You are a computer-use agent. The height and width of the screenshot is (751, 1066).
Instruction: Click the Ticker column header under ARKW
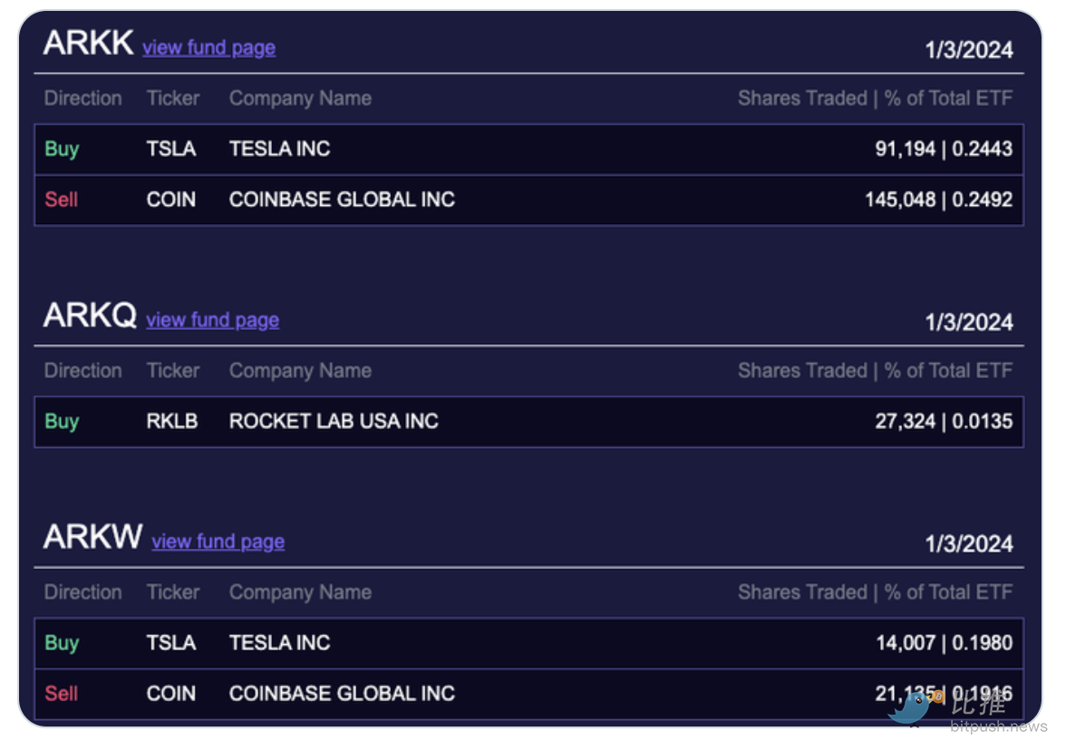pos(172,592)
